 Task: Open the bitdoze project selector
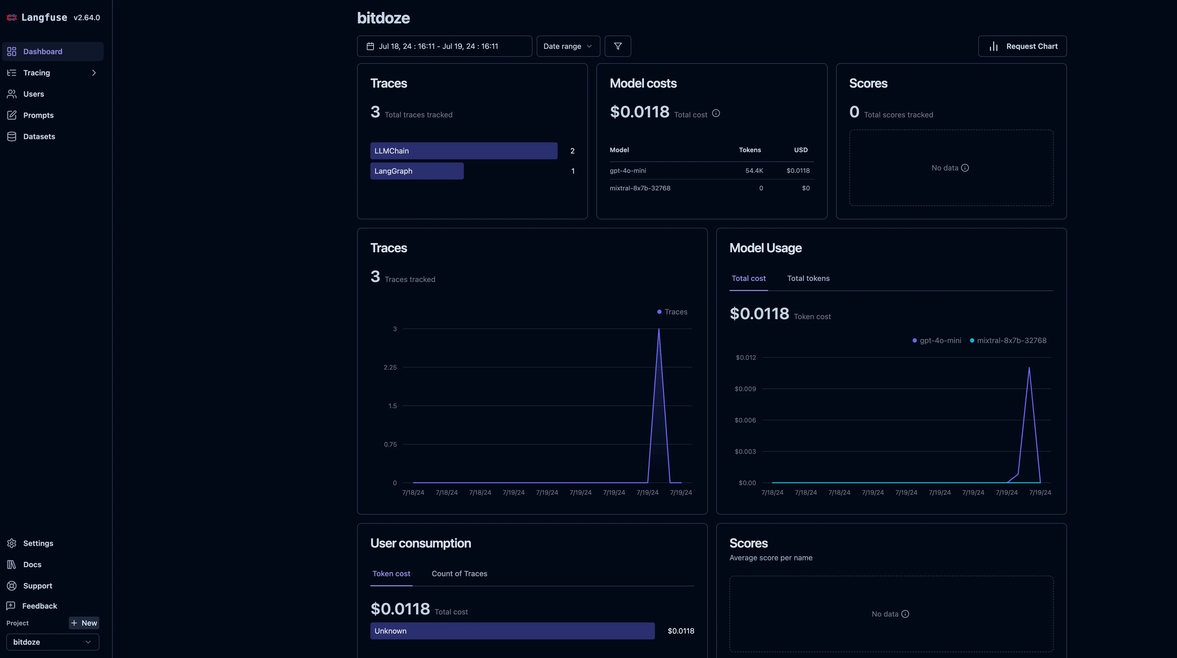pyautogui.click(x=52, y=642)
